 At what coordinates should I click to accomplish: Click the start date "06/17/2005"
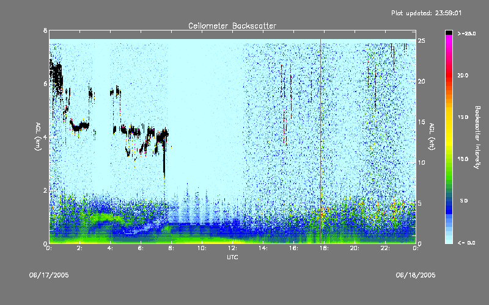coord(49,275)
